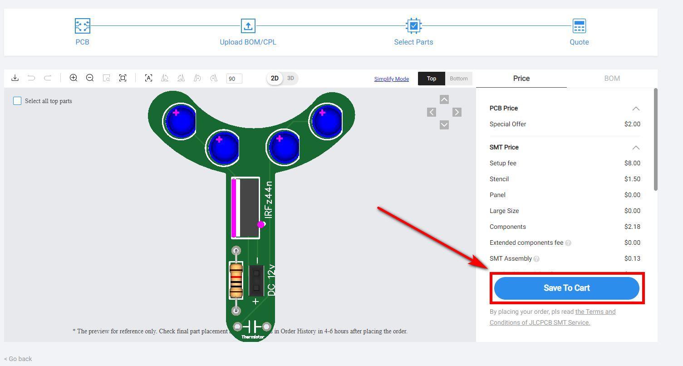Image resolution: width=683 pixels, height=366 pixels.
Task: Select the top-right blue LED component
Action: coord(326,121)
